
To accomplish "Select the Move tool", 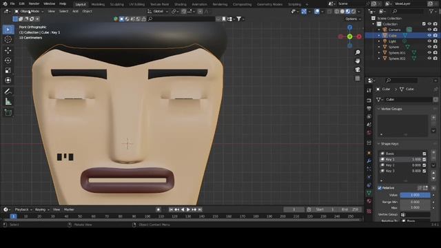I will click(8, 50).
